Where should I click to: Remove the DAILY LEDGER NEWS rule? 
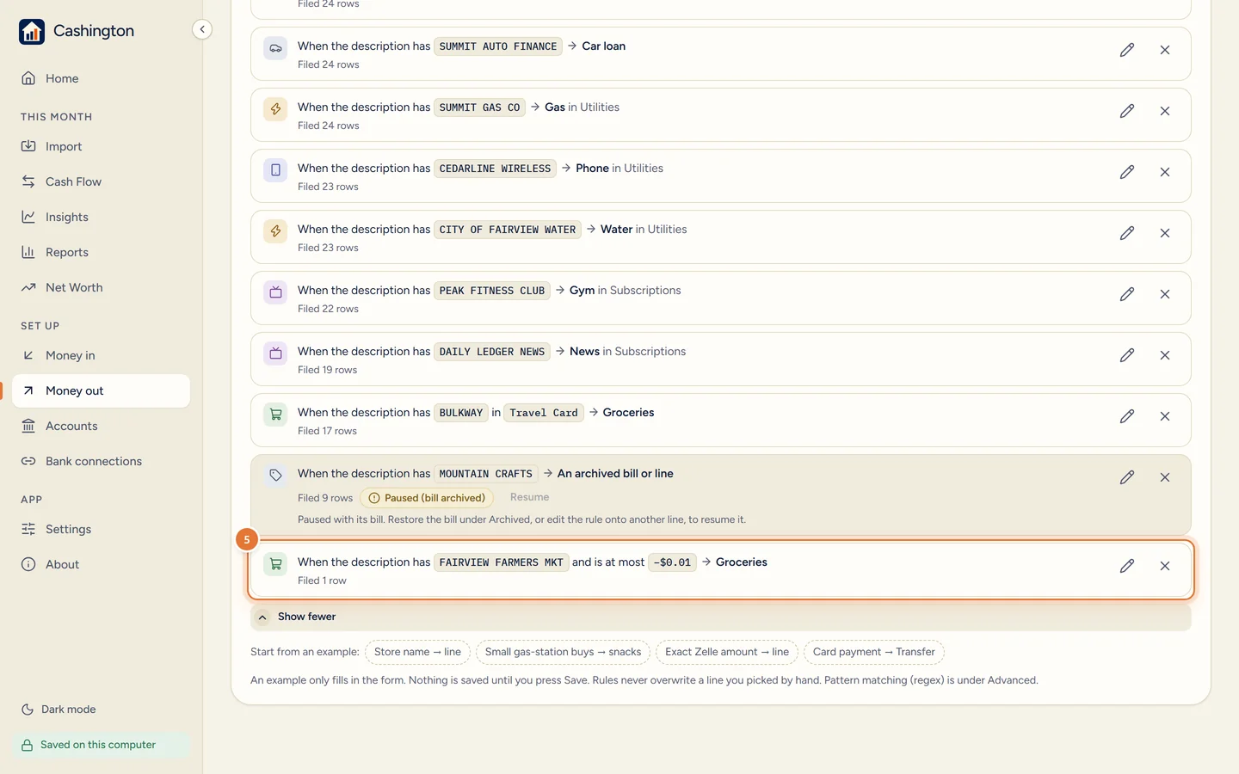click(1165, 355)
